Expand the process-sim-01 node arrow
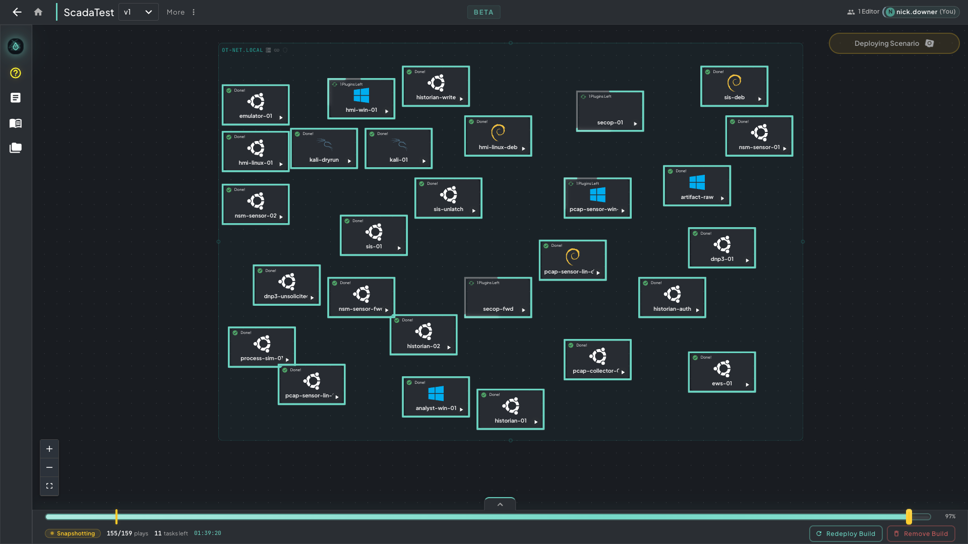This screenshot has height=544, width=968. [287, 360]
